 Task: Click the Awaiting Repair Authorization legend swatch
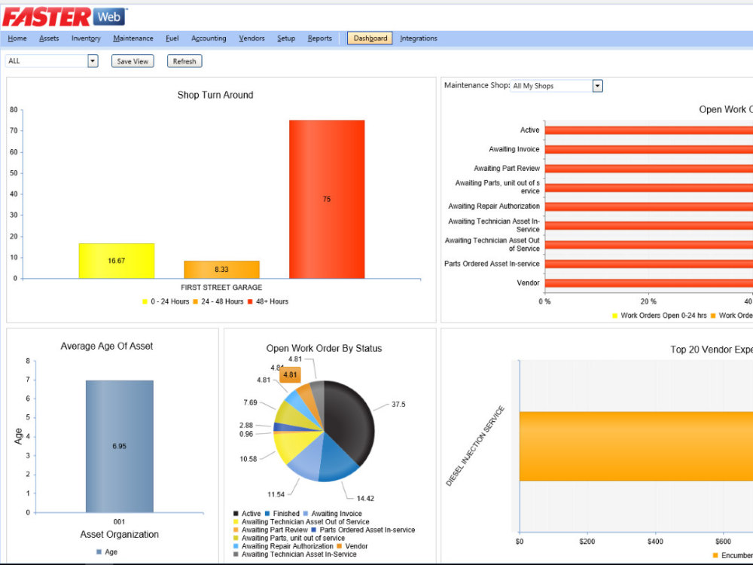pos(236,546)
